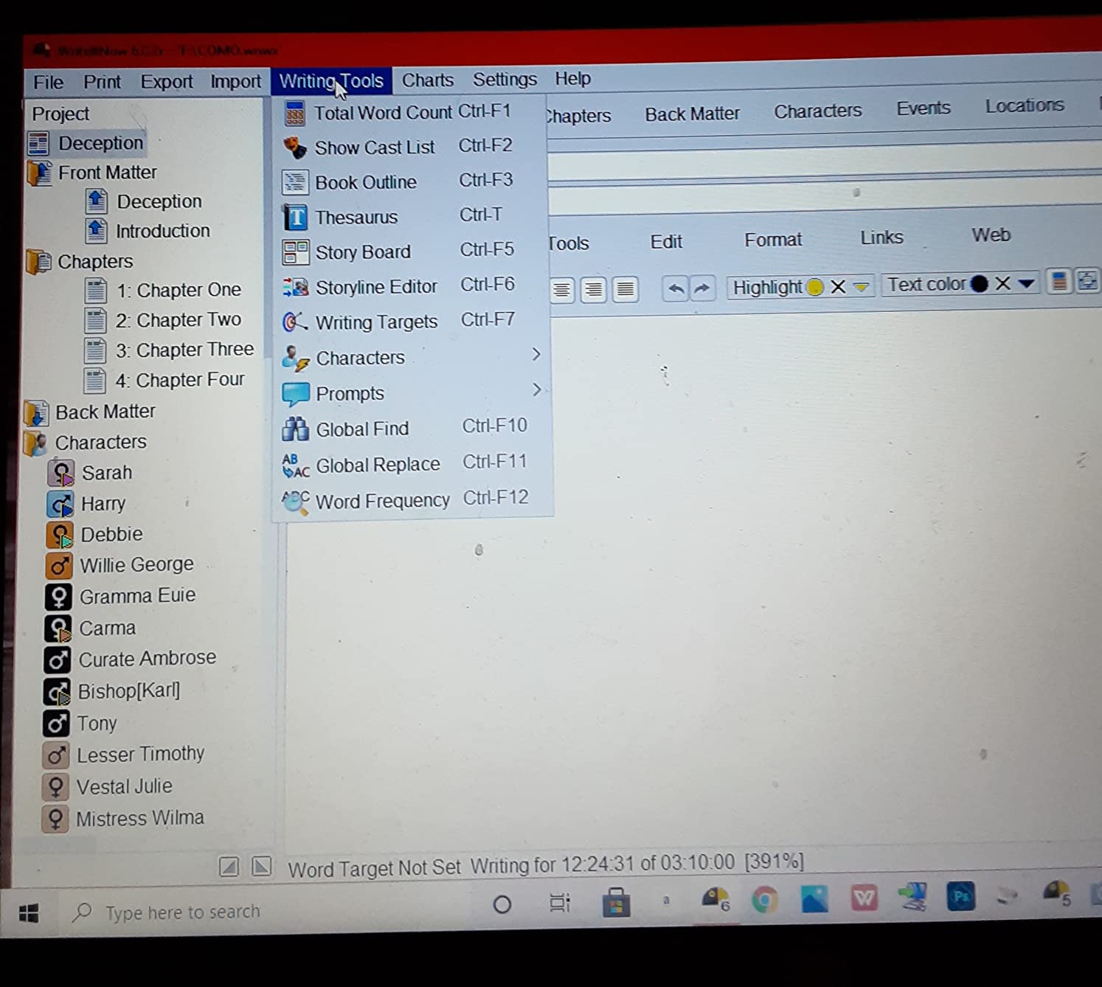The width and height of the screenshot is (1102, 987).
Task: Open the Export menu
Action: (x=167, y=81)
